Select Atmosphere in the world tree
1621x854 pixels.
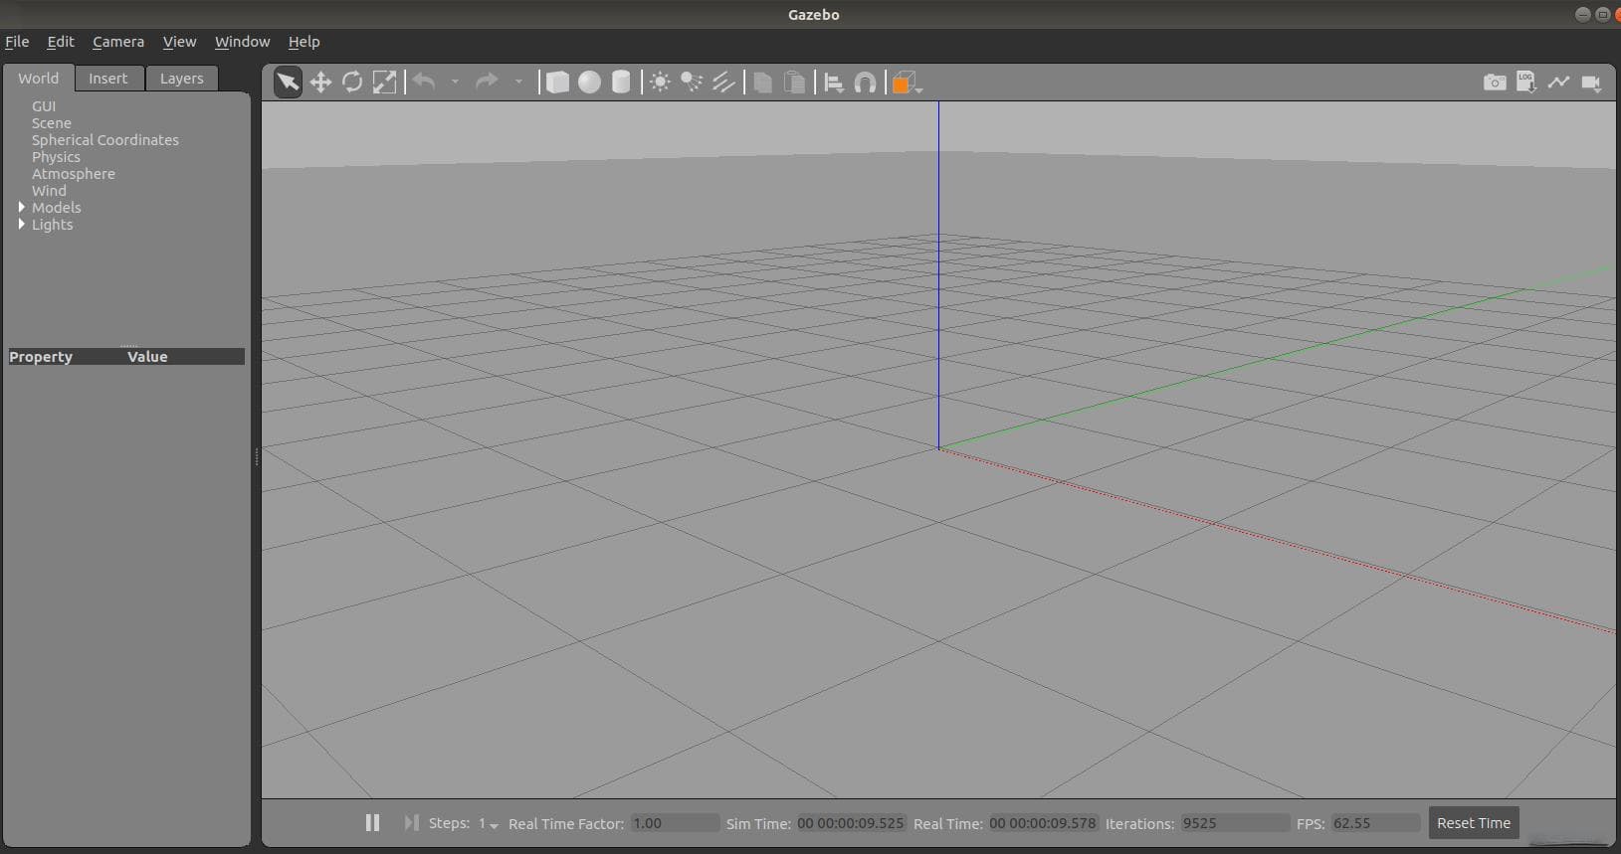74,174
